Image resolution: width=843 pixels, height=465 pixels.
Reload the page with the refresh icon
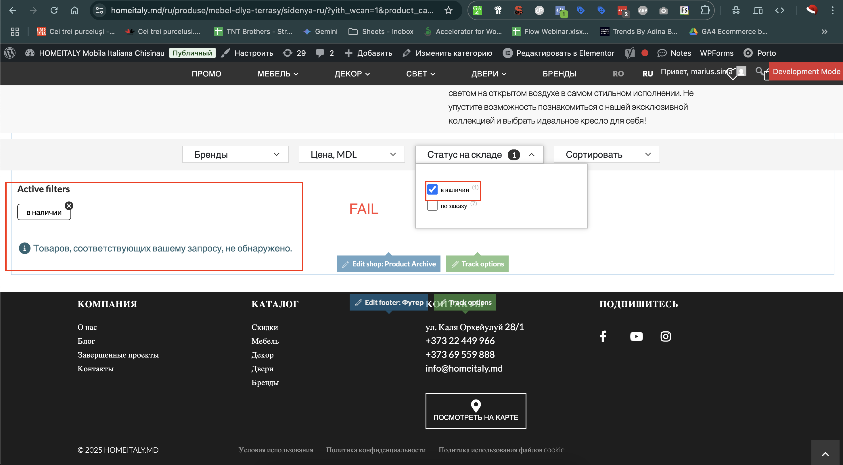click(54, 10)
